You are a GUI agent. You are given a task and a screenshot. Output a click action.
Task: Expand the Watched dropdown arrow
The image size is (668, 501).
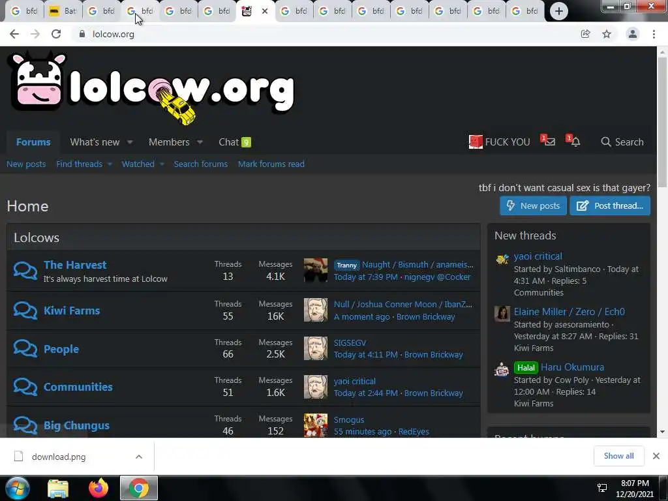(162, 164)
